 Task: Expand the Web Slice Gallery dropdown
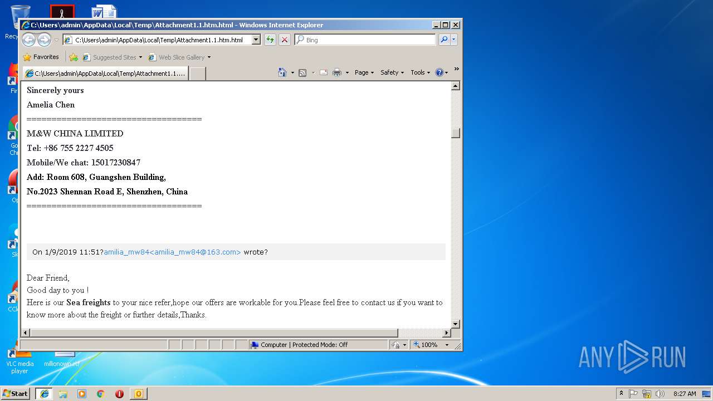(209, 57)
